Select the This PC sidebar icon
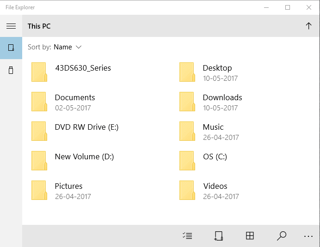The image size is (320, 247). [x=11, y=48]
